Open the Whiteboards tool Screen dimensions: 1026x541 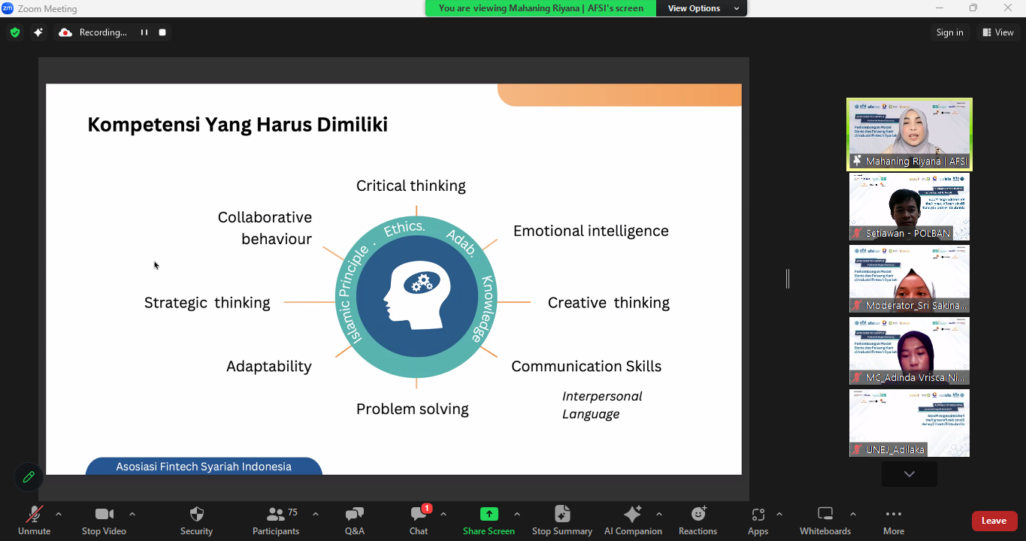(825, 521)
